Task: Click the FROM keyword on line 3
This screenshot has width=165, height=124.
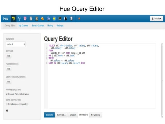Action: 51,50
